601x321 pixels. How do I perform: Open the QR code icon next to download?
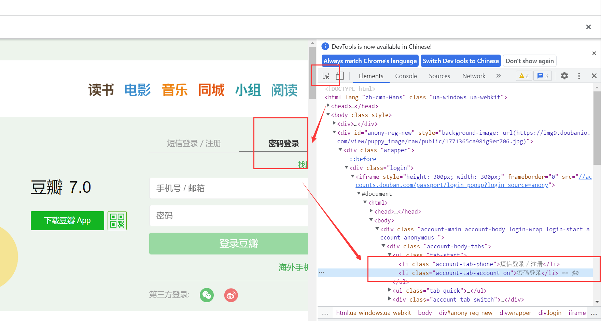(117, 221)
